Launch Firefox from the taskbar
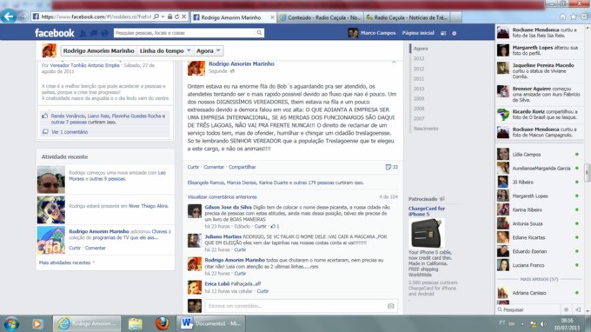 (x=162, y=323)
